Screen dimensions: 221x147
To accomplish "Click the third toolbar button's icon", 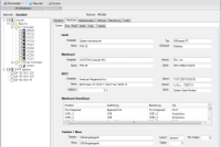I will 49,3.
